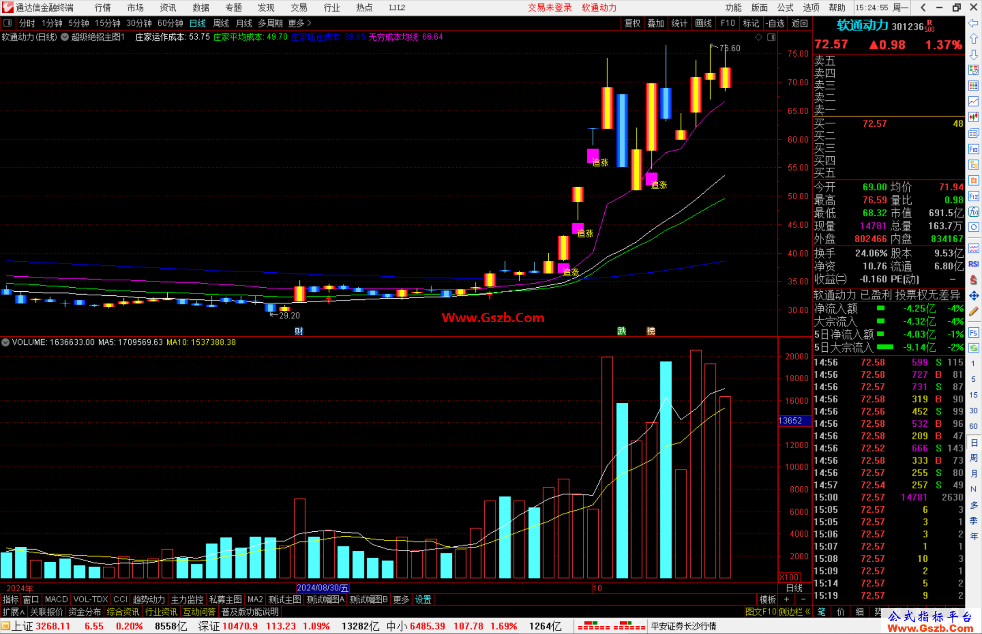
Task: Click the up arrow icon in right sidebar
Action: coord(973,39)
